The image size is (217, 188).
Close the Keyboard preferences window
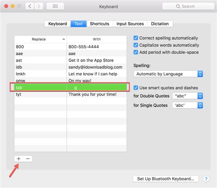(6, 6)
